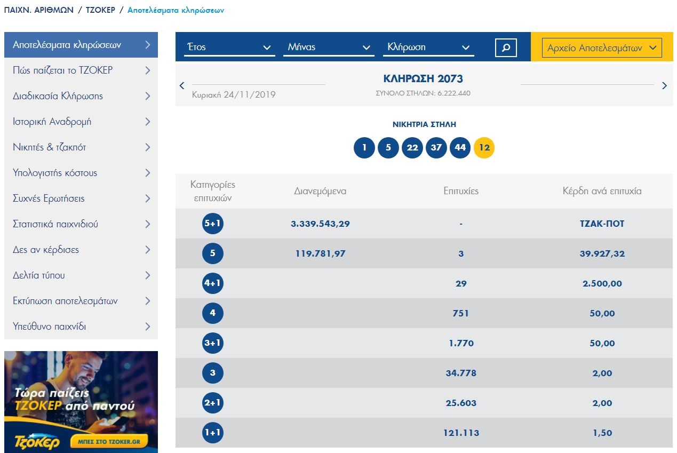Open the Έτος year dropdown
The image size is (677, 453).
(229, 47)
